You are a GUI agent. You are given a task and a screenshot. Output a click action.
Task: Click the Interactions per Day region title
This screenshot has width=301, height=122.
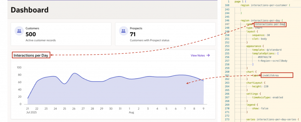coord(31,55)
